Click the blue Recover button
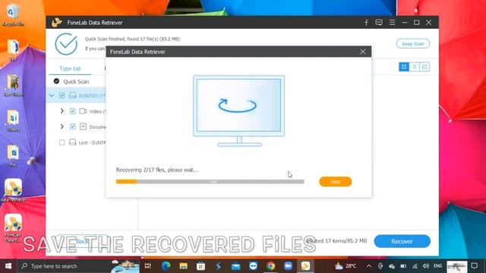486x273 pixels. pyautogui.click(x=402, y=241)
